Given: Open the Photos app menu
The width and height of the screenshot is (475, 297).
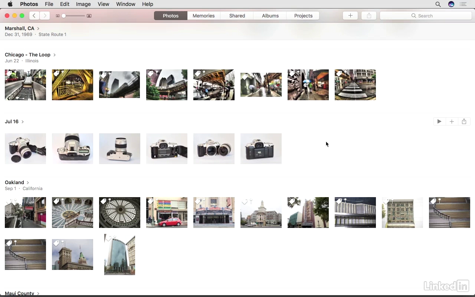Looking at the screenshot, I should (x=29, y=4).
